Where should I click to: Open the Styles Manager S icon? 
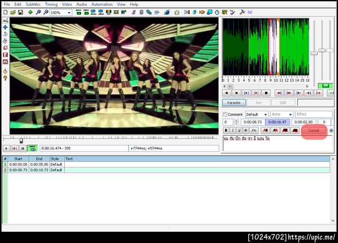(134, 12)
